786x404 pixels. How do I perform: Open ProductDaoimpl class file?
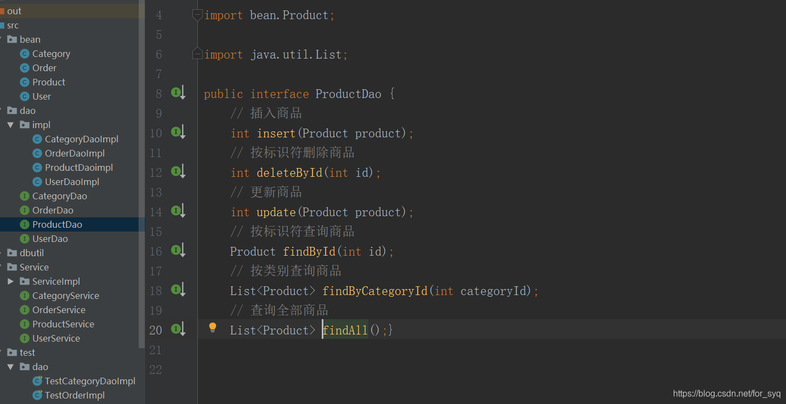[x=79, y=168]
